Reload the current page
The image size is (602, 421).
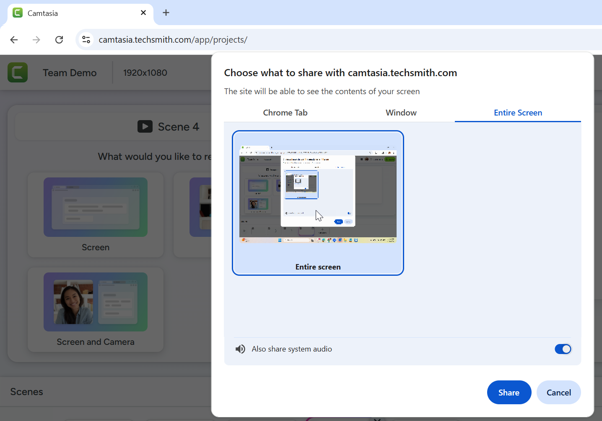point(59,40)
